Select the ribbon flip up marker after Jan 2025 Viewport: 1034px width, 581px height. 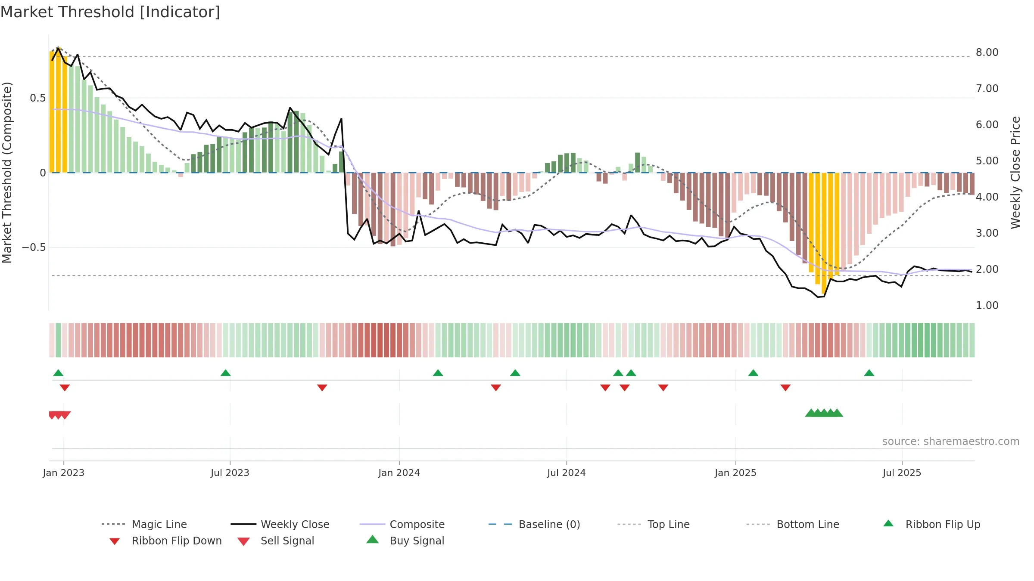pos(753,373)
